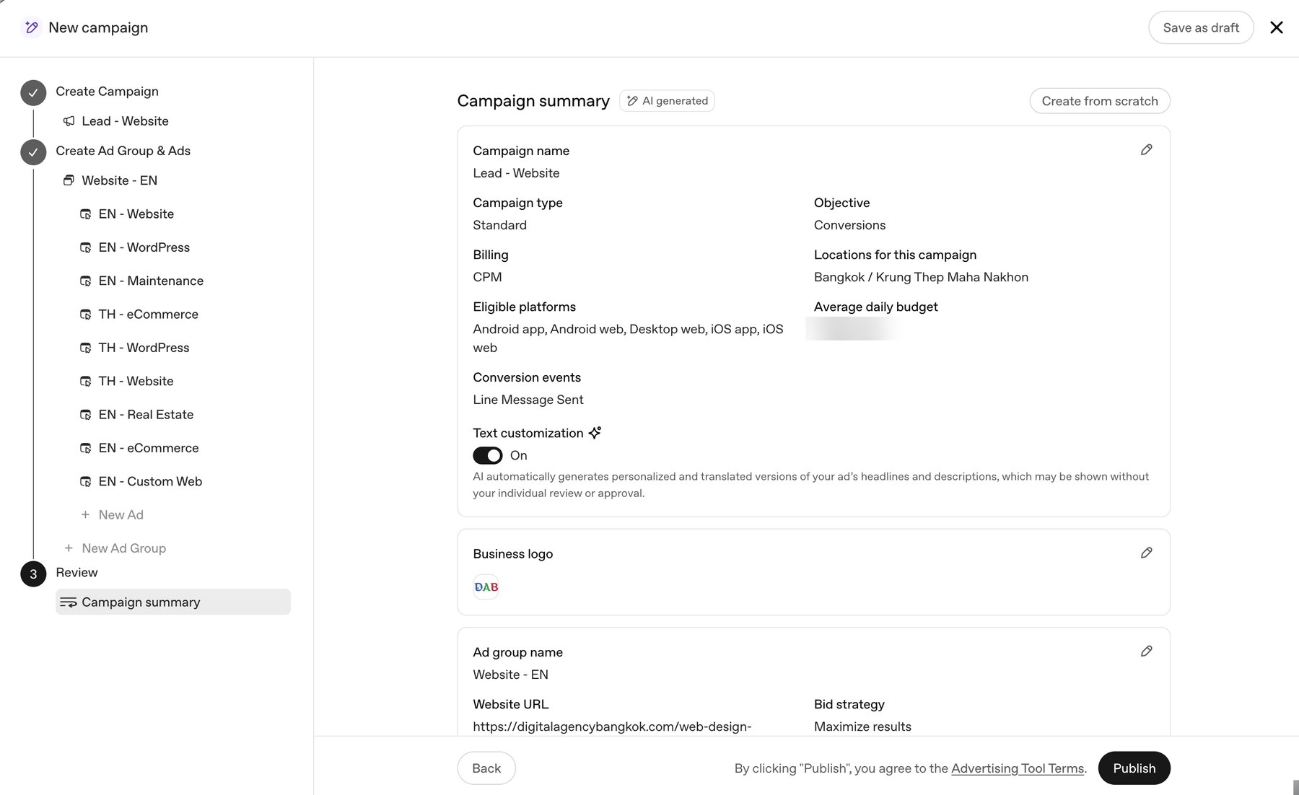This screenshot has height=795, width=1299.
Task: Edit the Ad group name section
Action: (x=1146, y=651)
